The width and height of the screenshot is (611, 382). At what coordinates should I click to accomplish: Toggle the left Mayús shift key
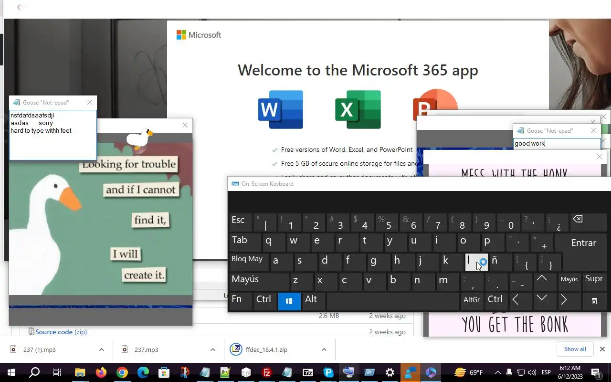258,281
